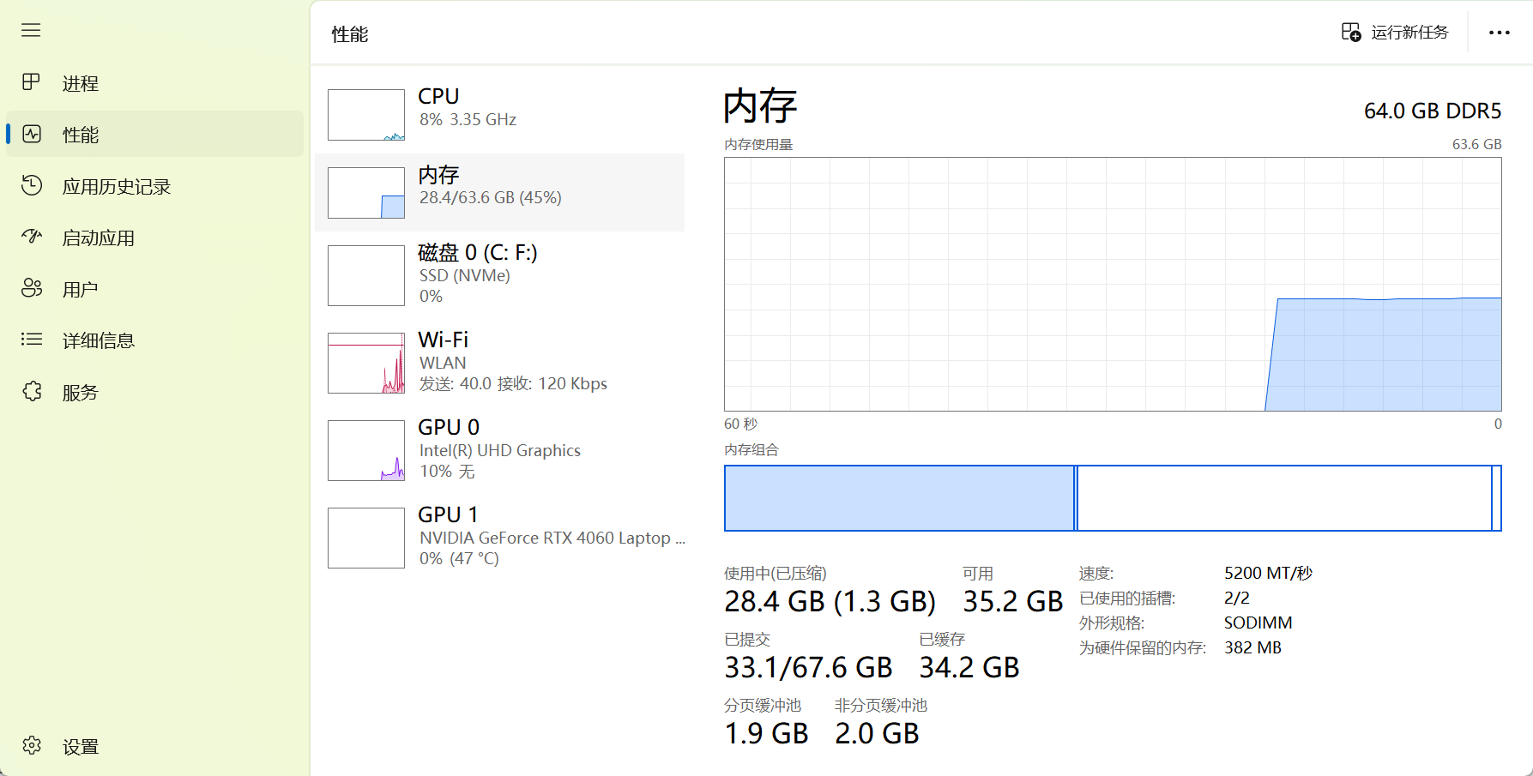Screen dimensions: 1533x776
Task: Open GPU 1 NVIDIA GeForce RTX entry
Action: pyautogui.click(x=500, y=537)
